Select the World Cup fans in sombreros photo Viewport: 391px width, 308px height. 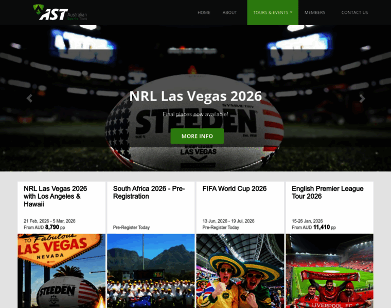click(x=240, y=271)
